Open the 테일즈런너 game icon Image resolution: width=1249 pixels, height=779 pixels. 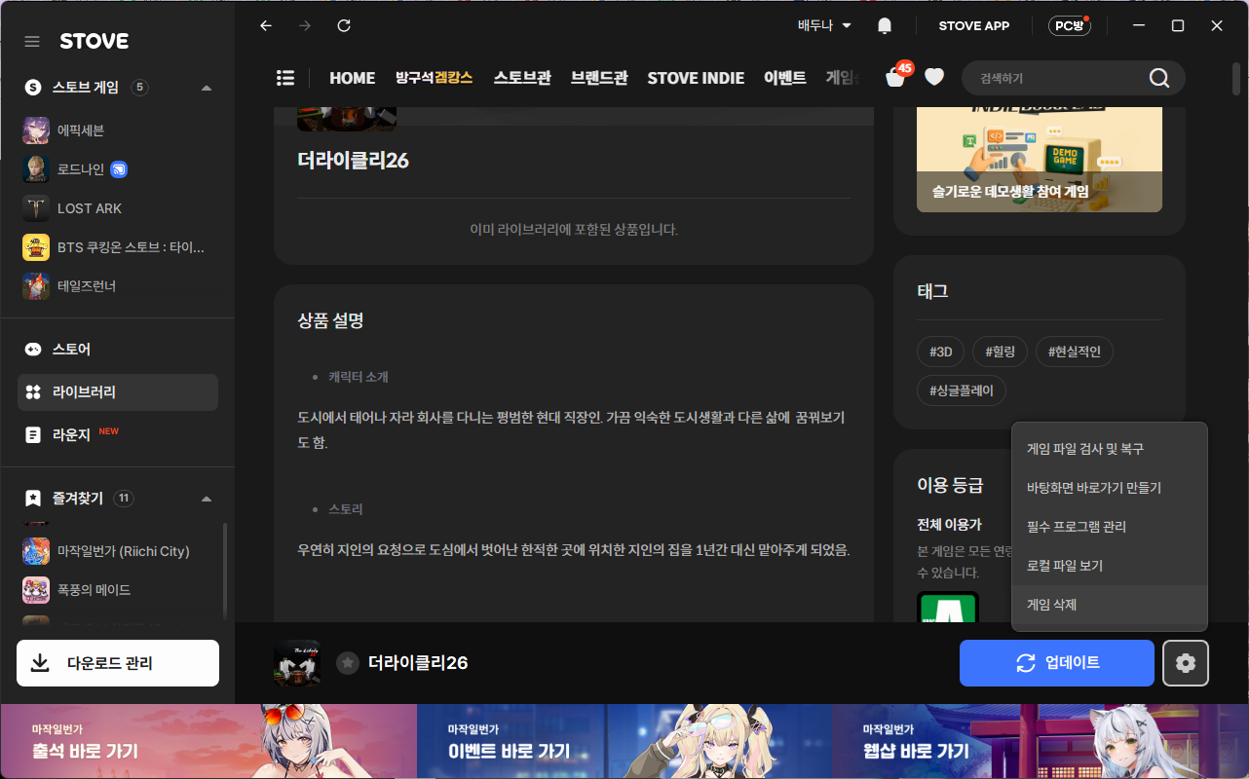click(x=36, y=286)
